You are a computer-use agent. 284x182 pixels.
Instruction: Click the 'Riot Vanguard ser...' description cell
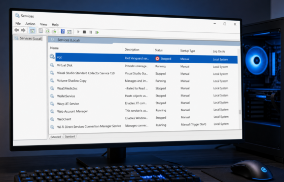[x=137, y=58]
